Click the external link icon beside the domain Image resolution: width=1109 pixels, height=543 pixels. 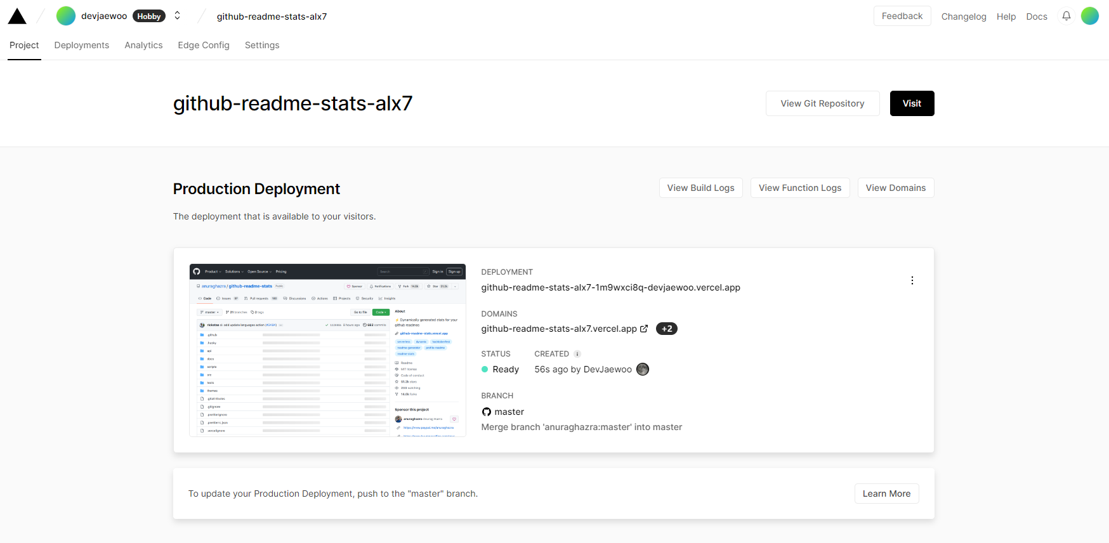pyautogui.click(x=644, y=329)
